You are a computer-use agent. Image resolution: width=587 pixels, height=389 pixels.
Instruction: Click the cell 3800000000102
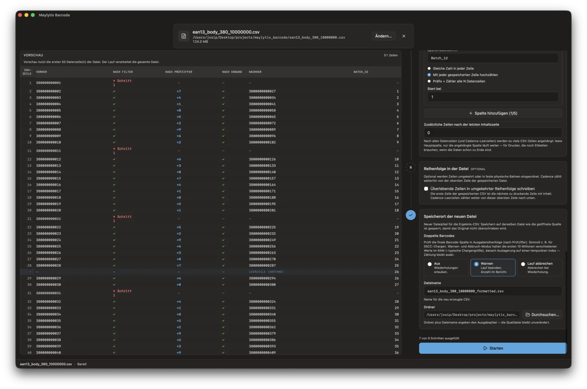click(262, 142)
